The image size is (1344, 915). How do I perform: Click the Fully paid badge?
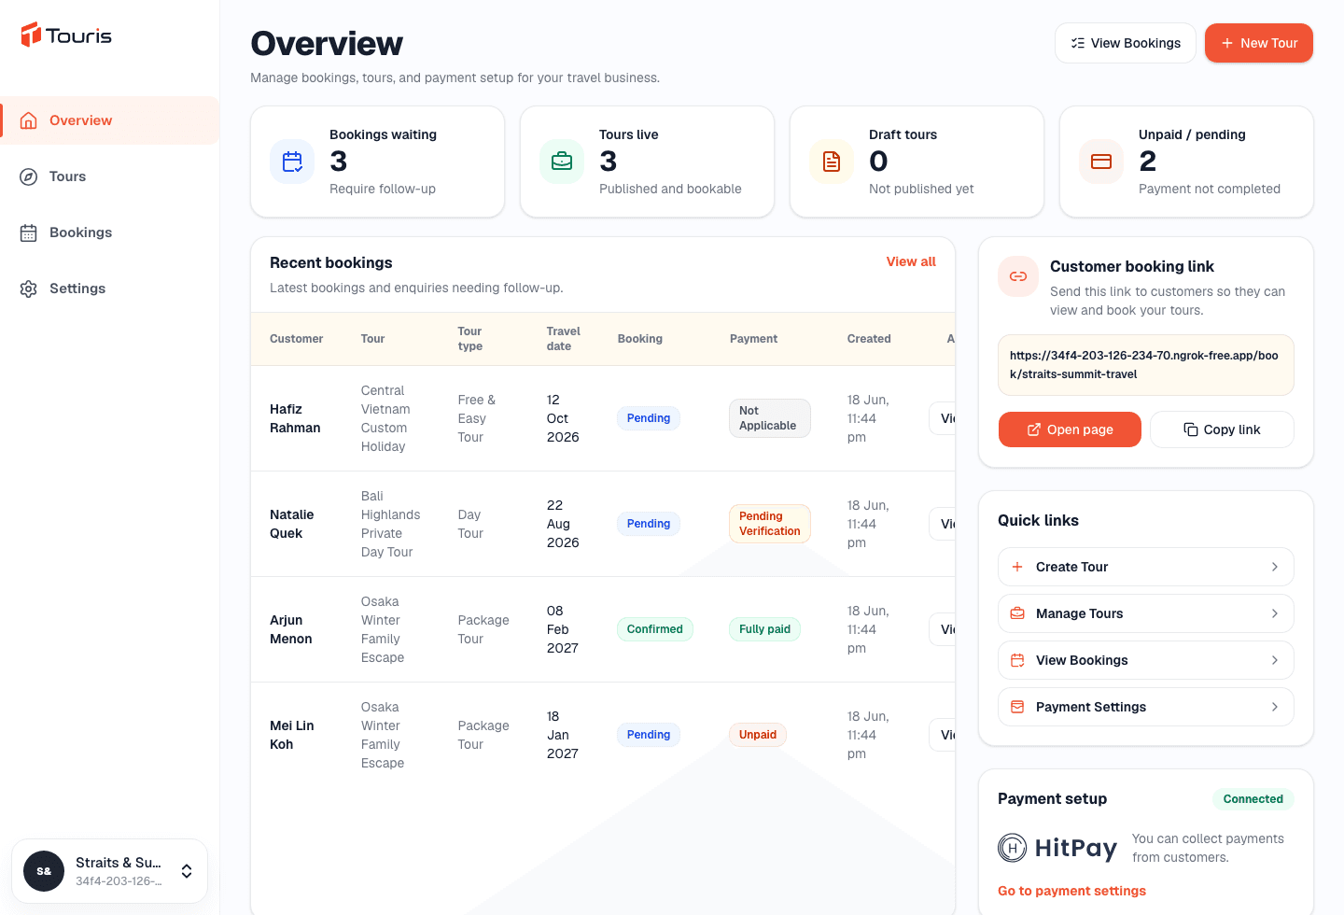pos(764,629)
